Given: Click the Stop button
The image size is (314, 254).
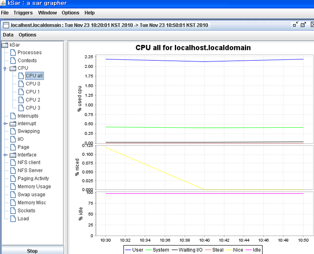Looking at the screenshot, I should [x=32, y=251].
